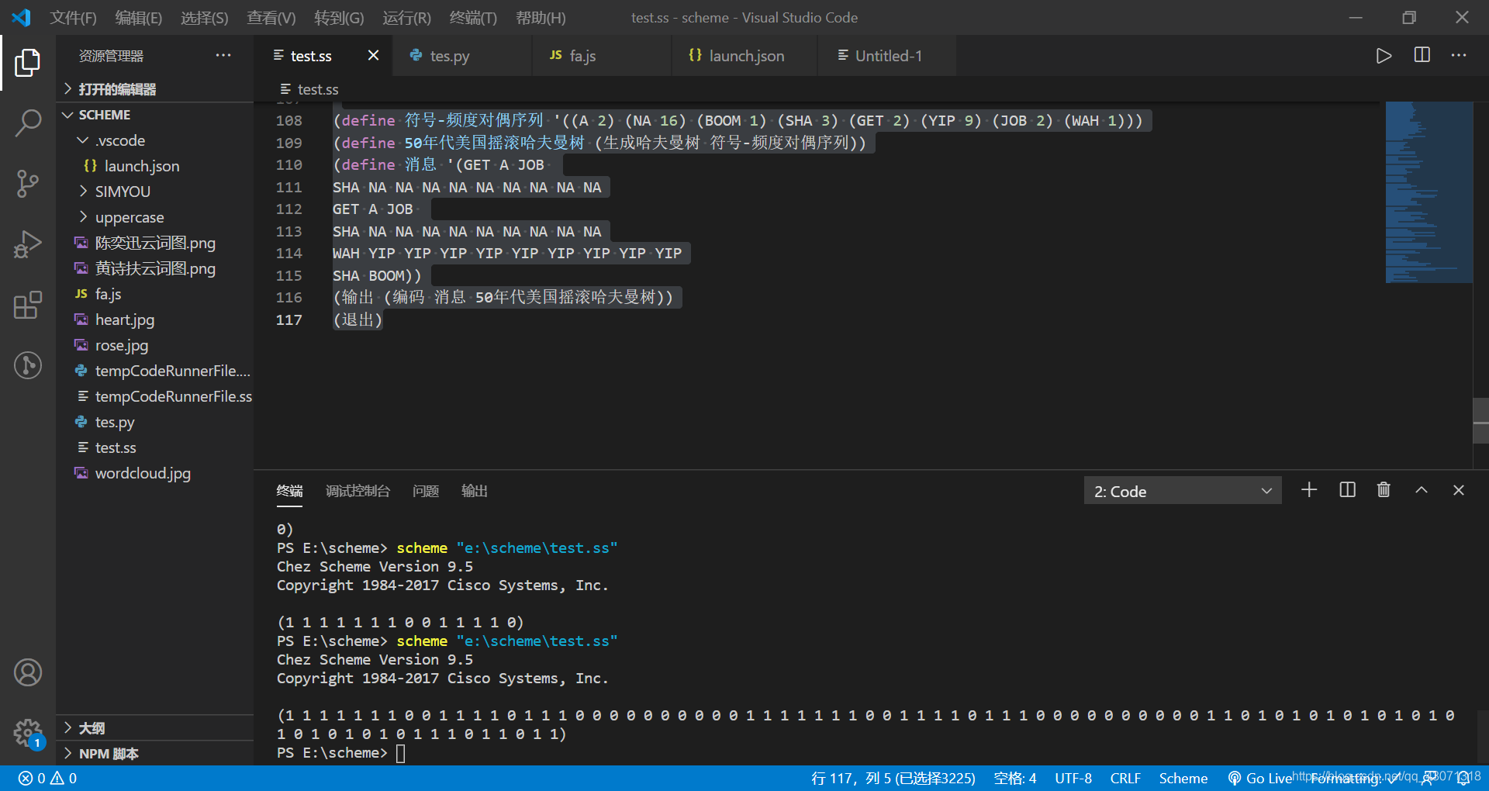Open heart.jpg in explorer

click(155, 320)
